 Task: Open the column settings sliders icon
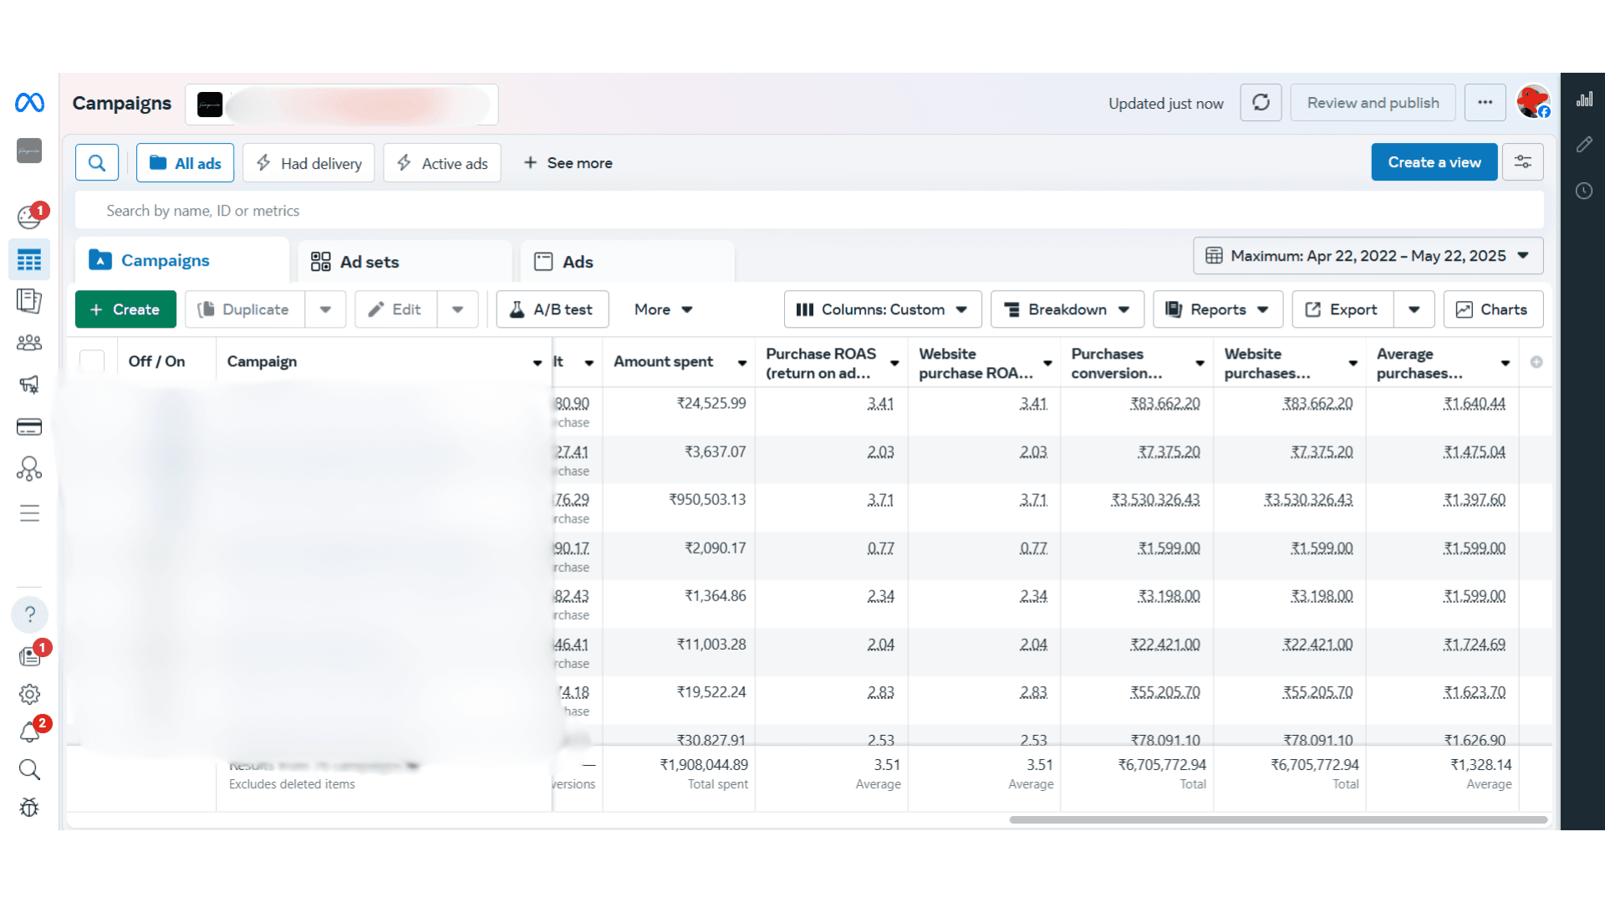tap(1522, 162)
